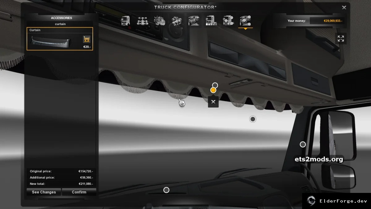
Task: Select the accessory slot on the dashboard
Action: point(166,190)
